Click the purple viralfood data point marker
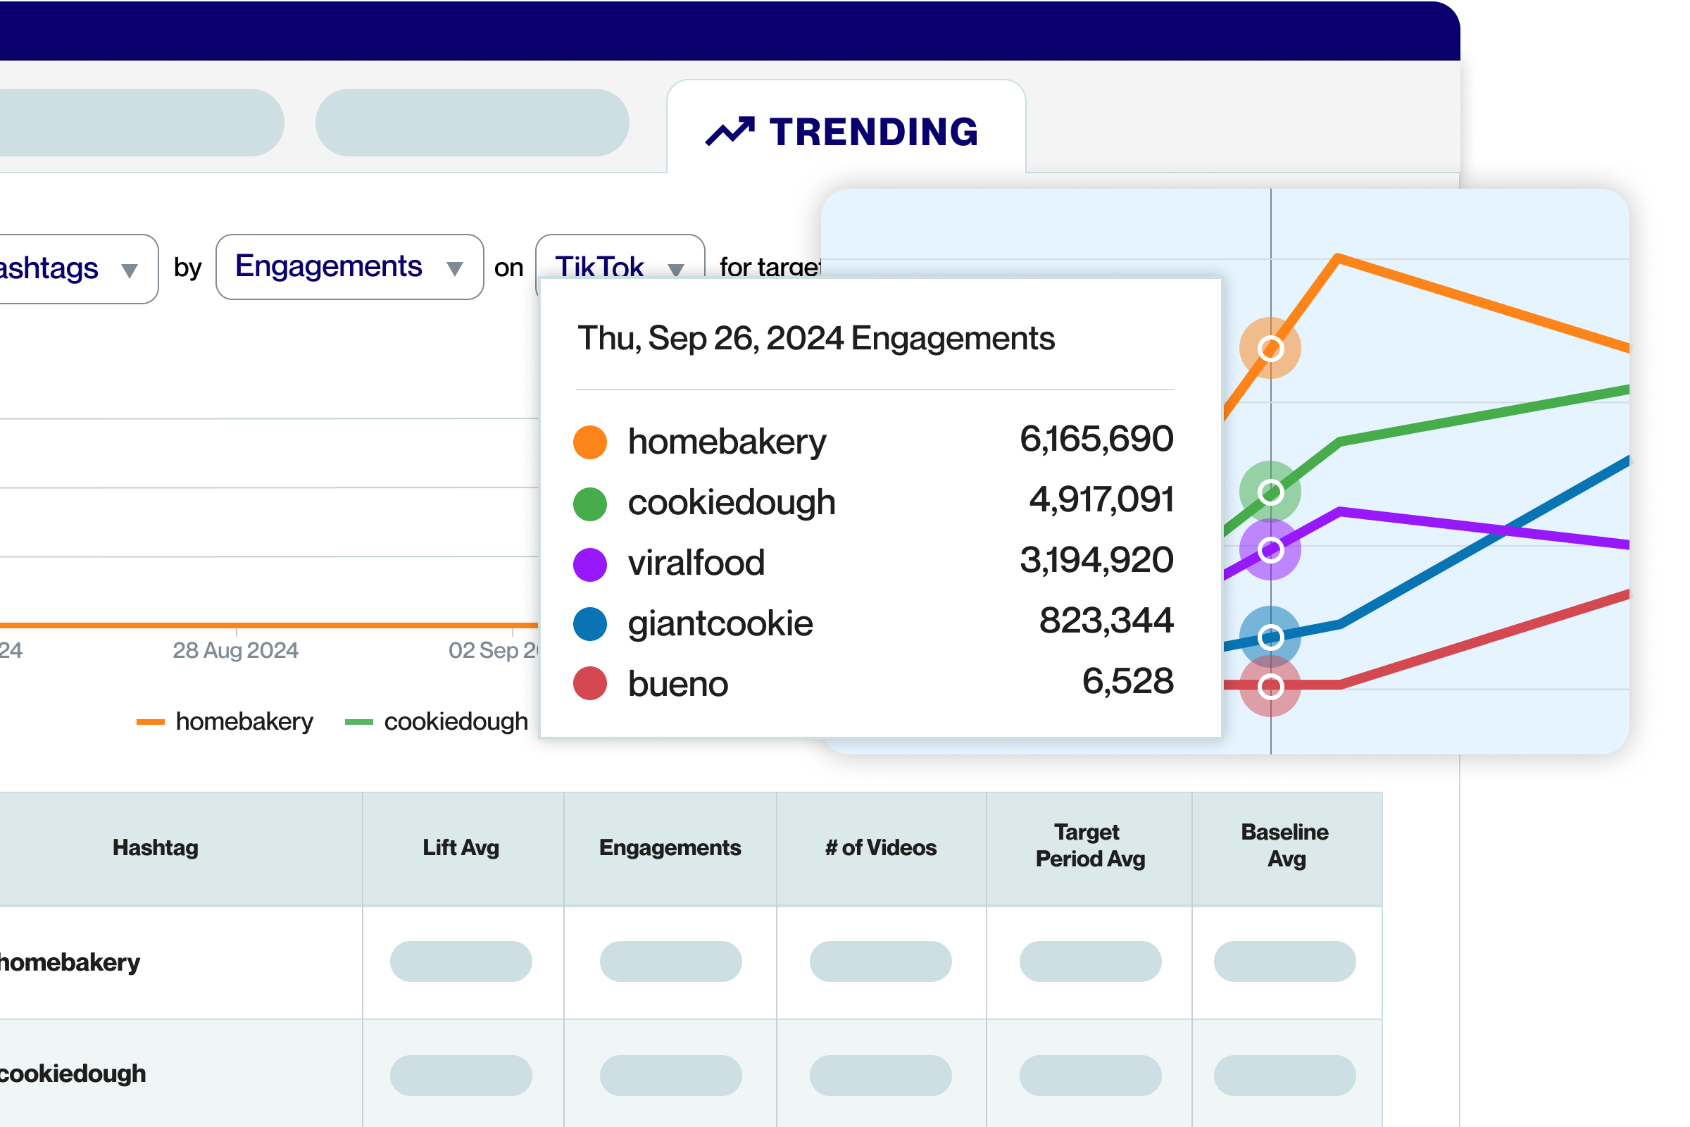1690x1127 pixels. (1270, 550)
